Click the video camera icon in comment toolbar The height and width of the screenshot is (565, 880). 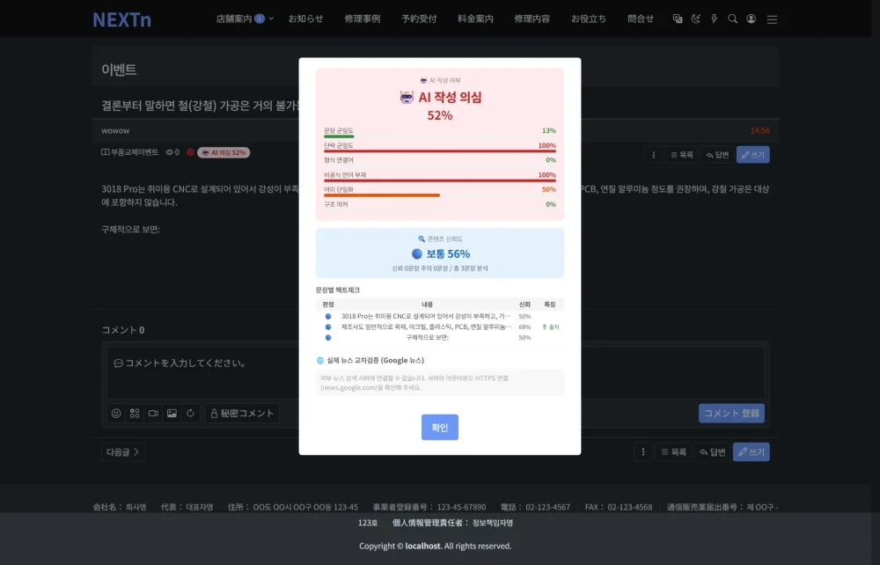pyautogui.click(x=153, y=413)
